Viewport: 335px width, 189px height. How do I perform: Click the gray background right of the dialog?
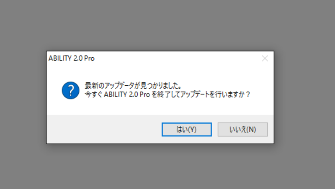click(305, 97)
